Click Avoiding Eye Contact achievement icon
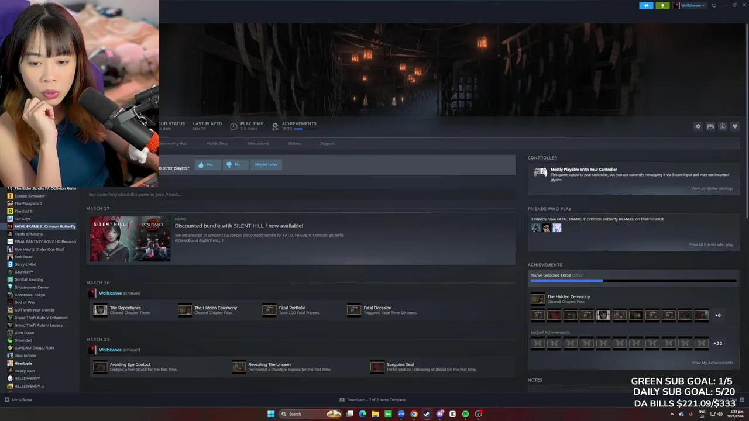749x421 pixels. coord(100,367)
